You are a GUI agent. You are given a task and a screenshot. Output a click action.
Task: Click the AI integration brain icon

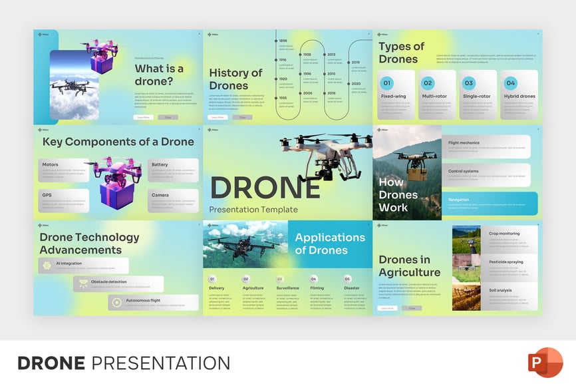click(x=47, y=265)
